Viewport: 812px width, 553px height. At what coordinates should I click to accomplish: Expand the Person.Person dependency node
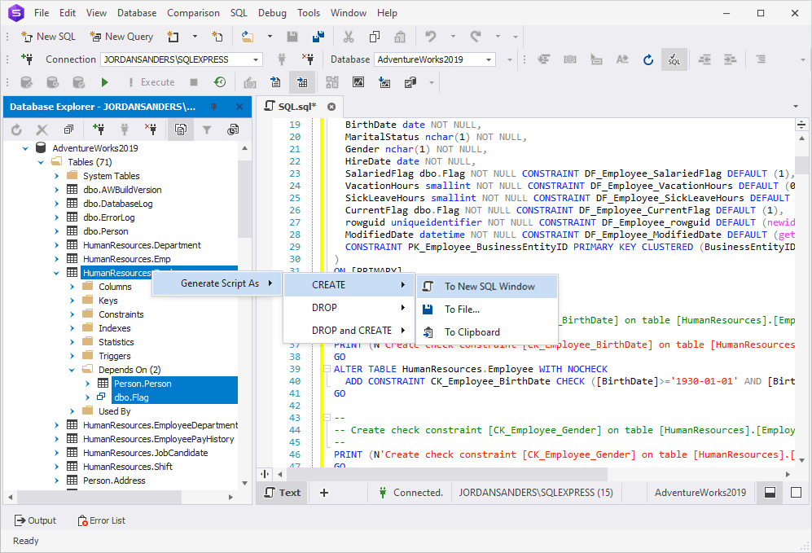point(87,384)
